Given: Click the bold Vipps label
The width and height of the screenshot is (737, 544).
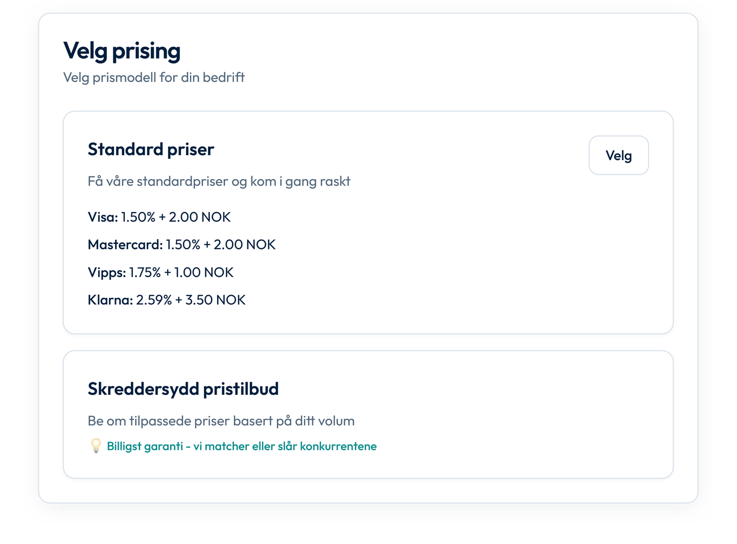Looking at the screenshot, I should coord(106,272).
